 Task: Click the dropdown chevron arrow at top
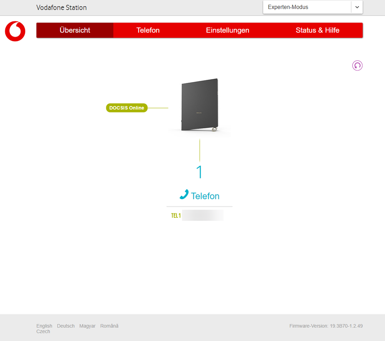(357, 7)
